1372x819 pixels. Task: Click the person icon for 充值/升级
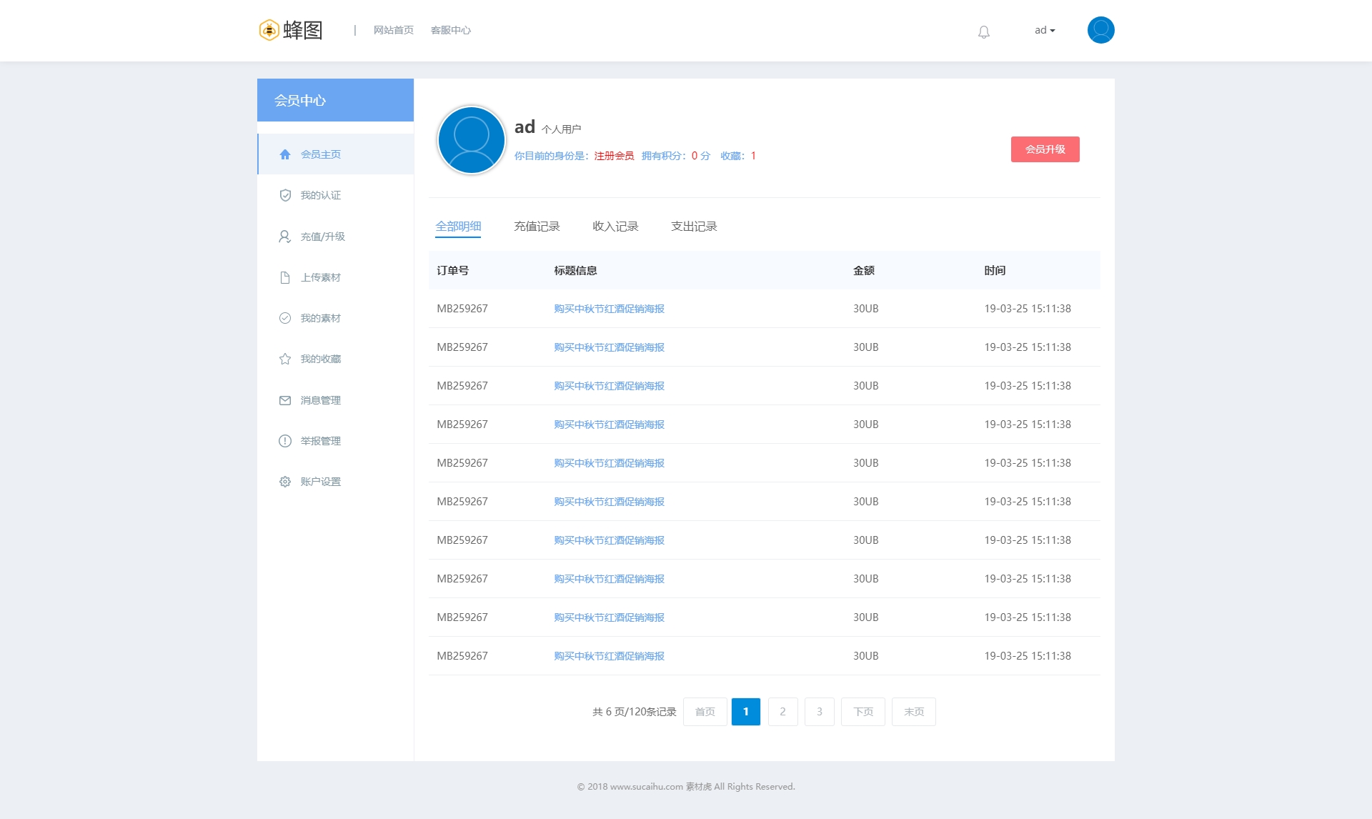coord(284,237)
